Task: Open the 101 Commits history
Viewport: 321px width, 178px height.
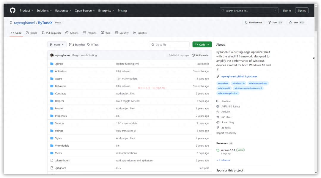Action: point(200,55)
